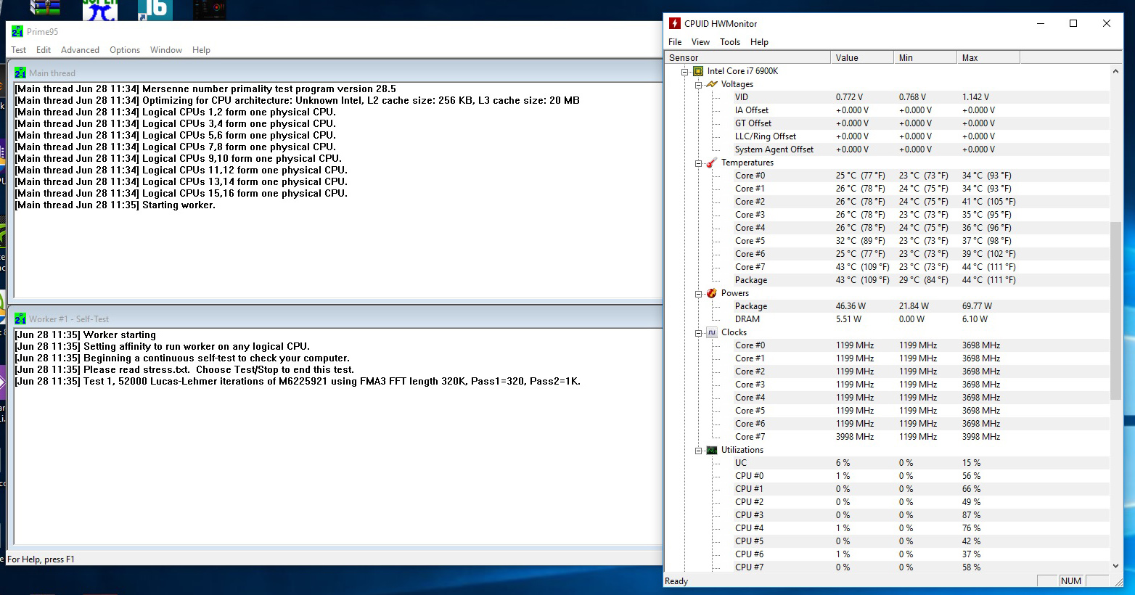Select the GT Offset row label

tap(753, 123)
